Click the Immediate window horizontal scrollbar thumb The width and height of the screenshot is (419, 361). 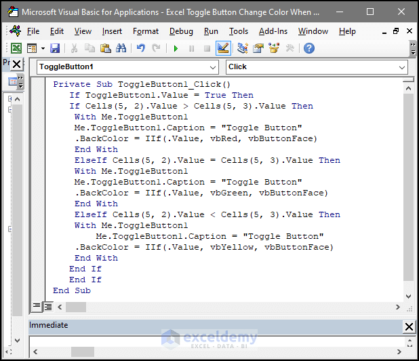(x=83, y=352)
